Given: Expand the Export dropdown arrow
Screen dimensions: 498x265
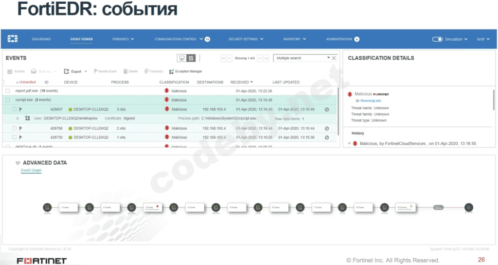Looking at the screenshot, I should point(86,72).
